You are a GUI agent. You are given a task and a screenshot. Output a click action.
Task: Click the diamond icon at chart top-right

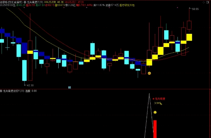point(204,2)
